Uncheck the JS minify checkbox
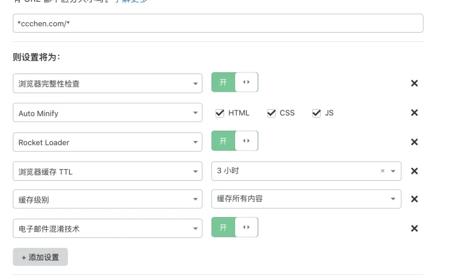 click(x=316, y=113)
